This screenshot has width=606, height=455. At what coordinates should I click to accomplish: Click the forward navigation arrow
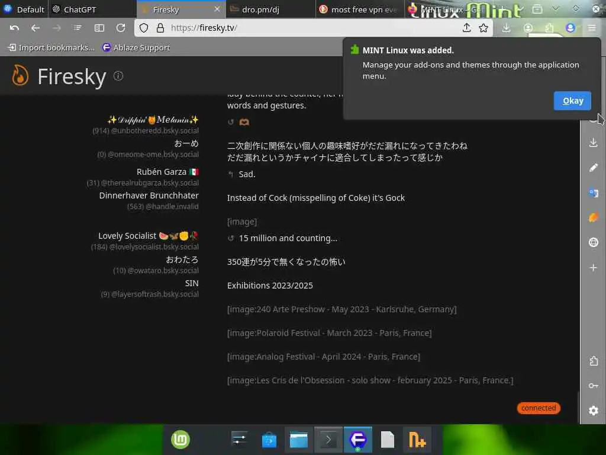[x=56, y=28]
